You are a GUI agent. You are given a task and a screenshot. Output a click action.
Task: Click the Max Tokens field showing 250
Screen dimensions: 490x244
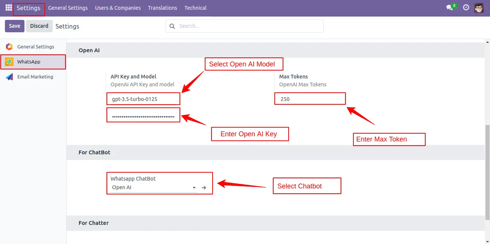(x=310, y=99)
